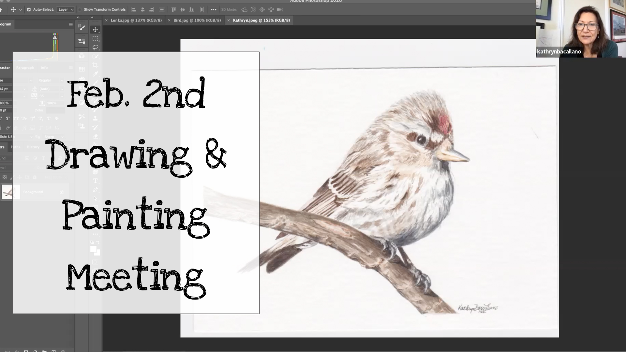The width and height of the screenshot is (626, 352).
Task: Toggle Superscript in Character panel
Action: pyautogui.click(x=32, y=119)
